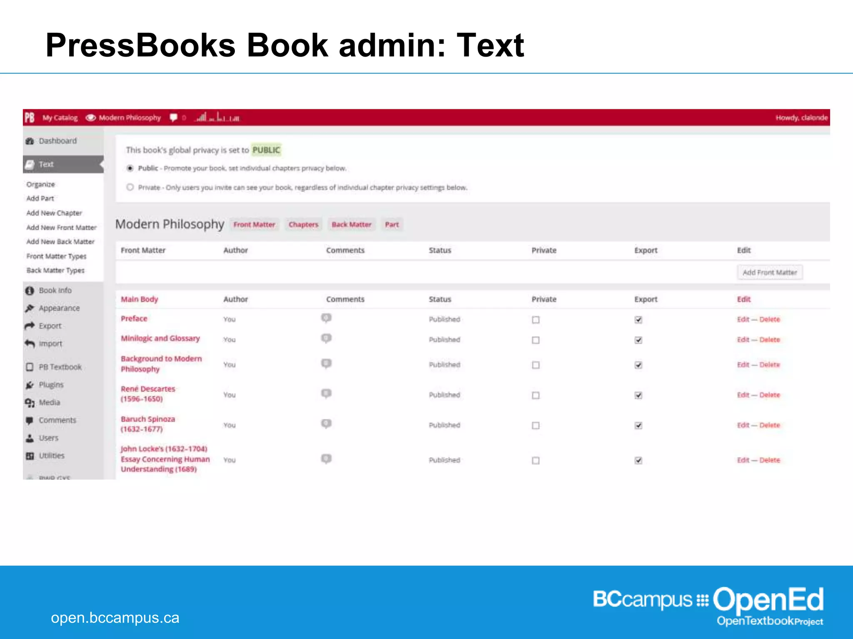This screenshot has width=853, height=639.
Task: Click the Media icon in sidebar
Action: pyautogui.click(x=30, y=403)
